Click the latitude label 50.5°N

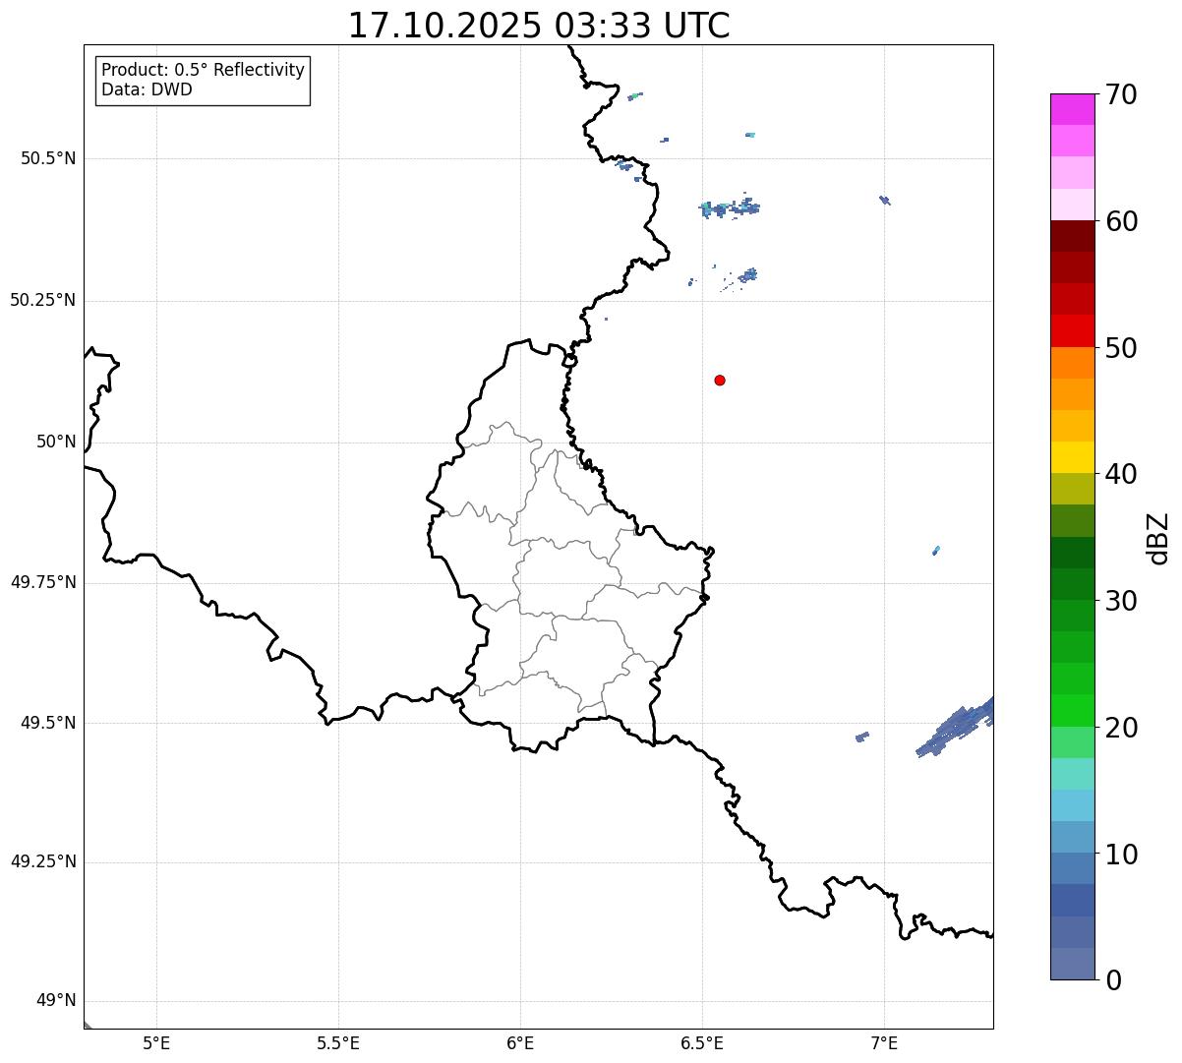coord(48,159)
